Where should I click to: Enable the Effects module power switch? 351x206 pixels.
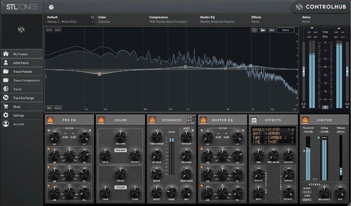(254, 120)
